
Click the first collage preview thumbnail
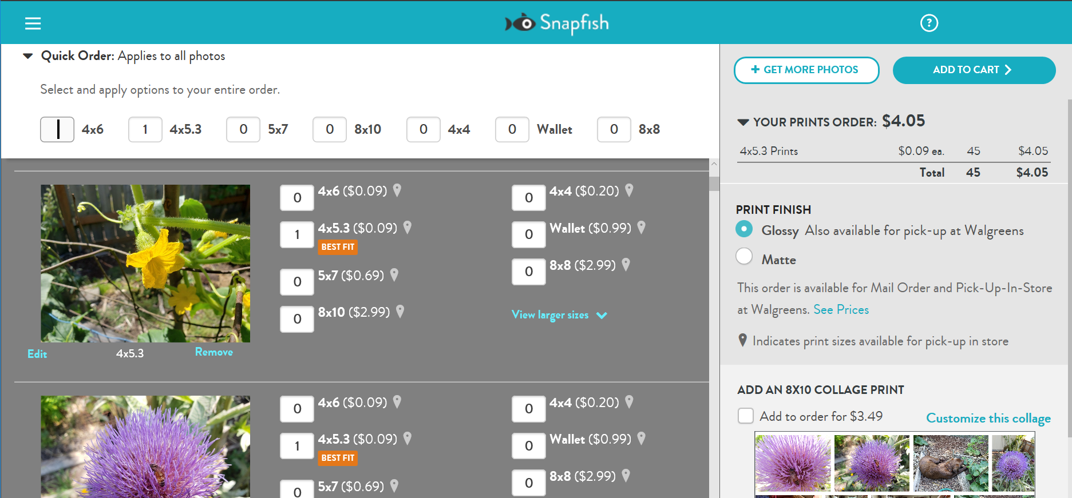(793, 463)
